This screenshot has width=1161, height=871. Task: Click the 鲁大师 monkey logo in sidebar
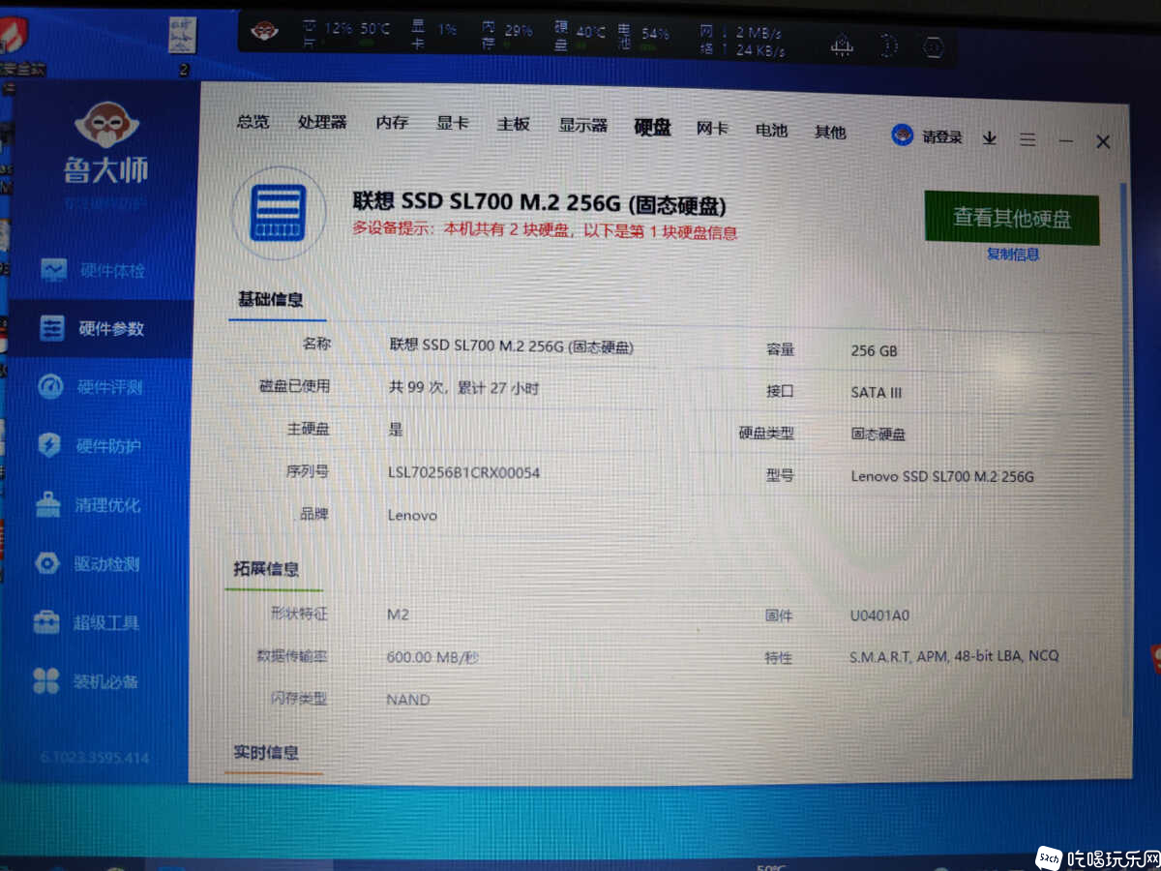106,126
